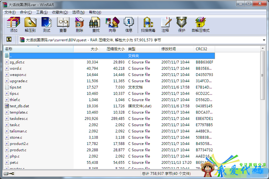Click the vertical scrollbar thumb
The image size is (269, 179).
263,75
